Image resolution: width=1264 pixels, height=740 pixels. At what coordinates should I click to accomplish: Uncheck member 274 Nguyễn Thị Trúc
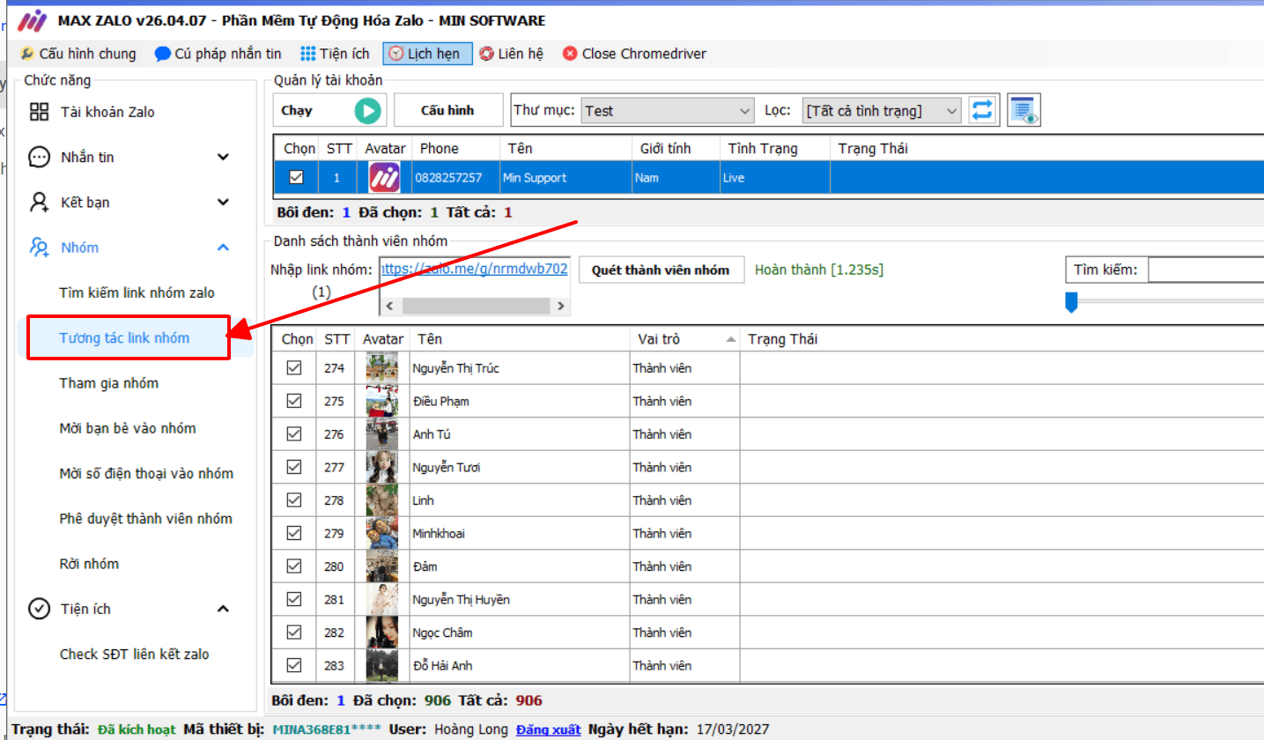click(294, 367)
